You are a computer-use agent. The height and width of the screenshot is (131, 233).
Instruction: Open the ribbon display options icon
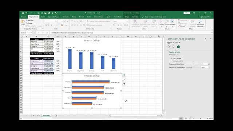[x=194, y=13]
